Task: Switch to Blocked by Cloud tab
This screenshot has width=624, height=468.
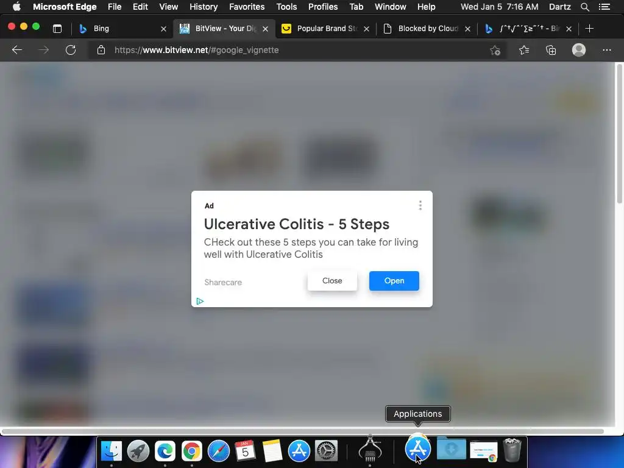Action: tap(427, 29)
